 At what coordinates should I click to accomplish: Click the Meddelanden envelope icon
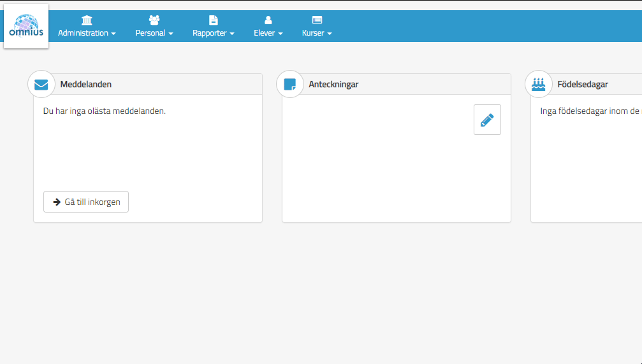click(x=41, y=84)
